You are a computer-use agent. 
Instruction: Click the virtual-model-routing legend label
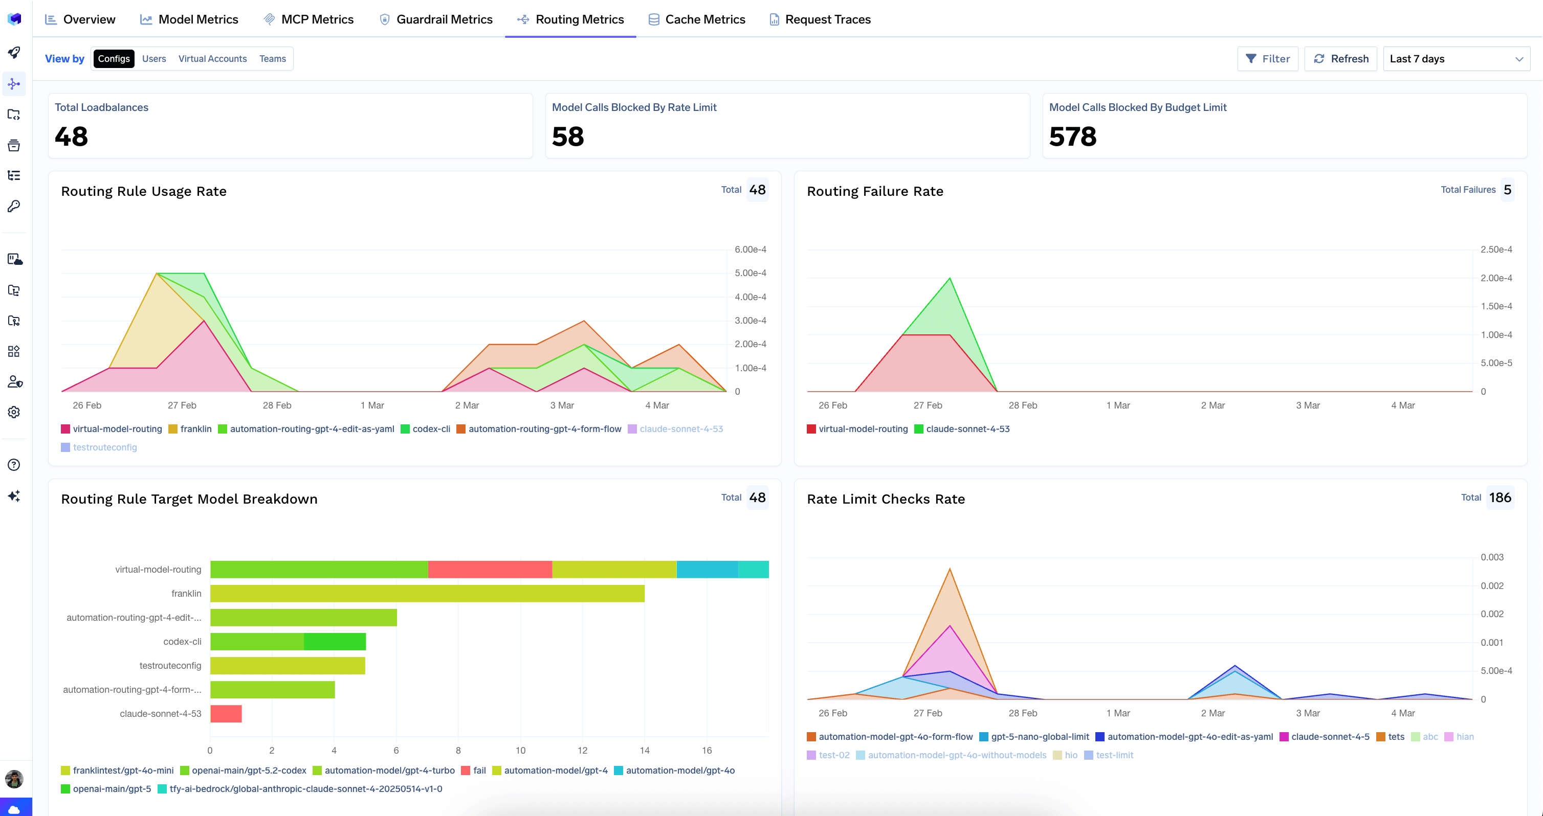[x=117, y=428]
